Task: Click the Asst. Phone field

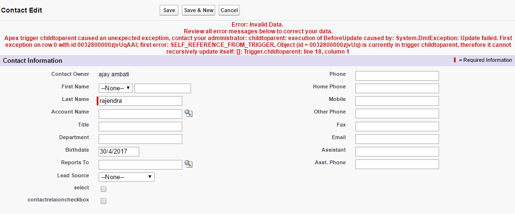Action: click(397, 164)
